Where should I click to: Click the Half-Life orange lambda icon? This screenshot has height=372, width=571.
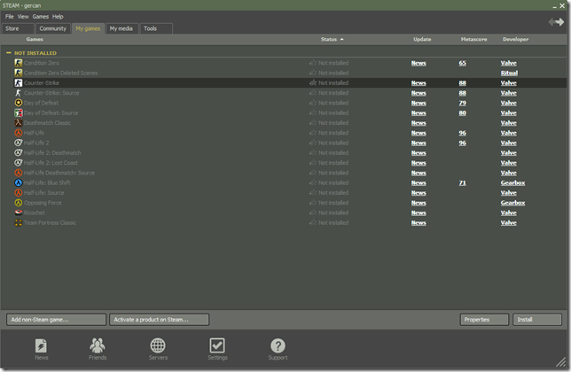pos(19,133)
